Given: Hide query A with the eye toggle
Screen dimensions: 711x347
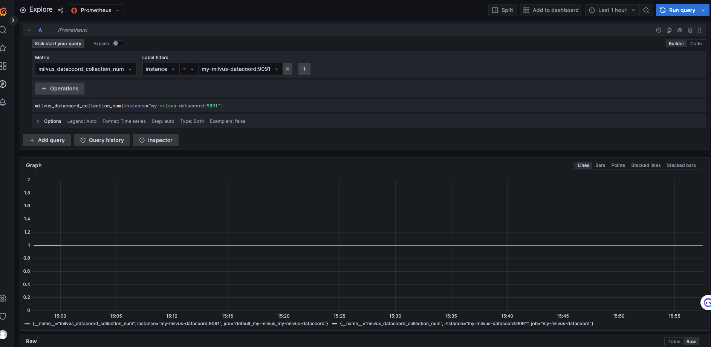Looking at the screenshot, I should 680,30.
